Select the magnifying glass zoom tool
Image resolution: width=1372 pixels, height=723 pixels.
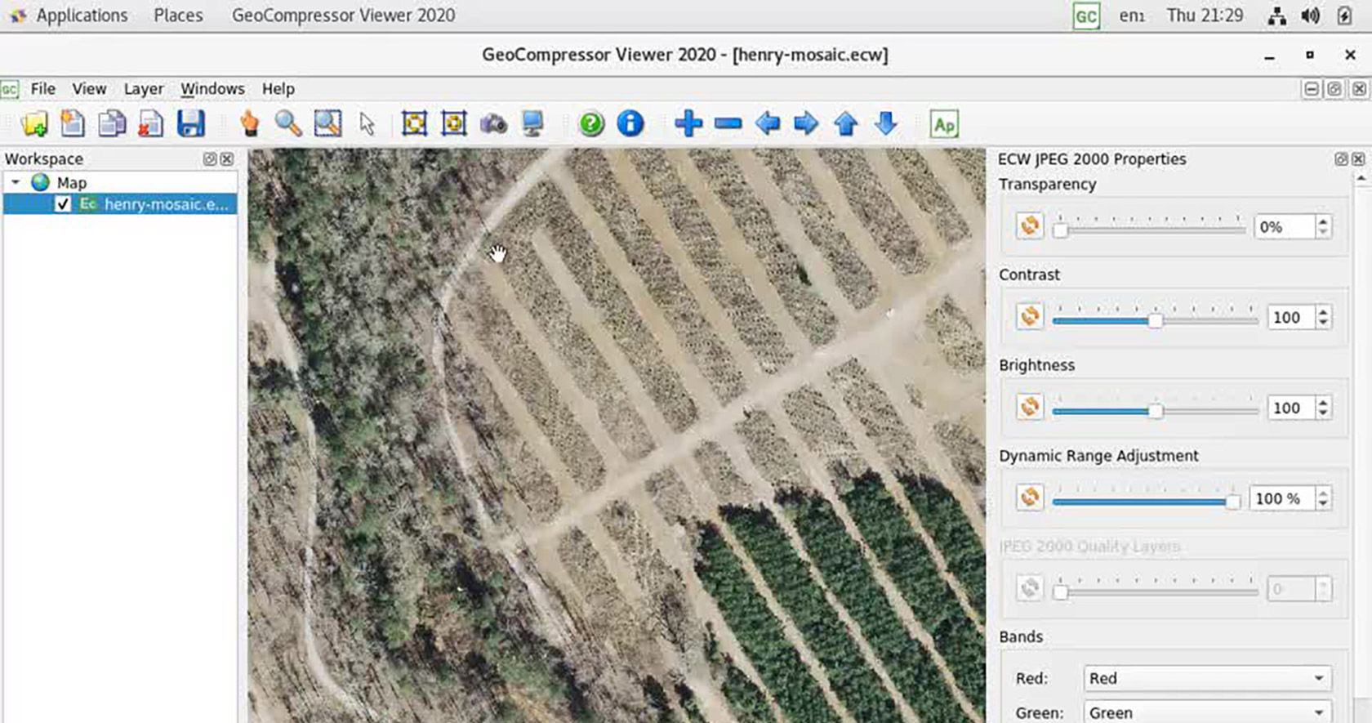(288, 123)
